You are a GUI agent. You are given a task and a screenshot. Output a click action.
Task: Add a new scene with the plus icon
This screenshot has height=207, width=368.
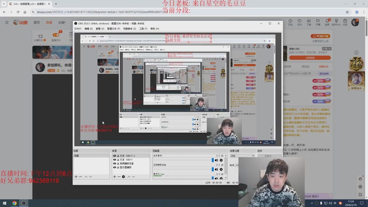(76, 177)
